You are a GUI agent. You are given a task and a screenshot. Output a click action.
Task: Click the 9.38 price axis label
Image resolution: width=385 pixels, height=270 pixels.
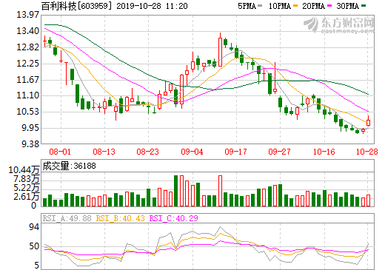point(30,144)
